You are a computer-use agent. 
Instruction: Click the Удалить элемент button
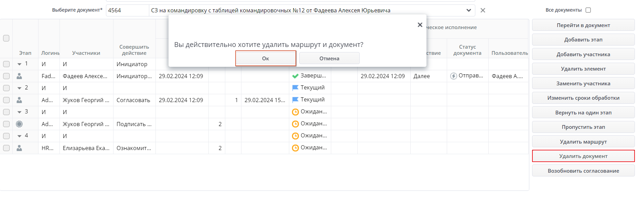[583, 69]
